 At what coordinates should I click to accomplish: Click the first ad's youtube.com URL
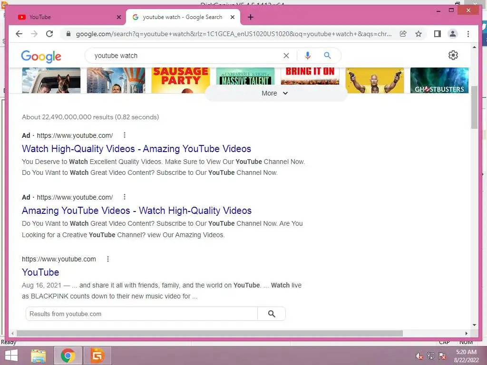pos(75,135)
